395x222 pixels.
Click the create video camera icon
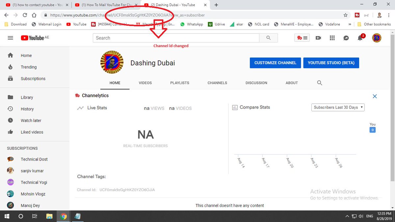318,38
